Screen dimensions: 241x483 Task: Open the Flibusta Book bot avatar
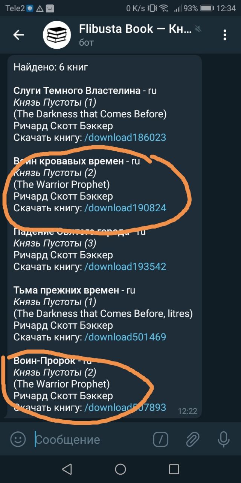(57, 35)
